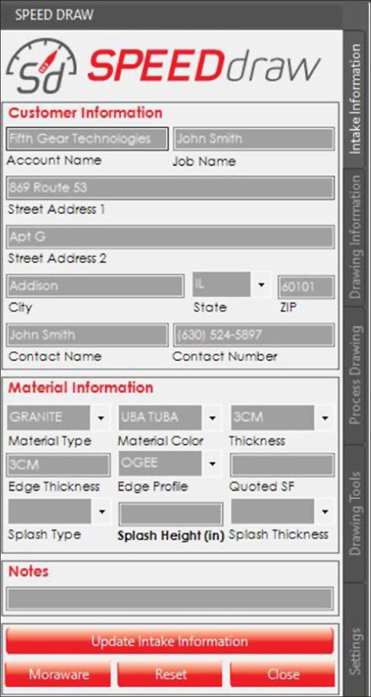Click the Edge Profile label
371x697 pixels.
(153, 486)
